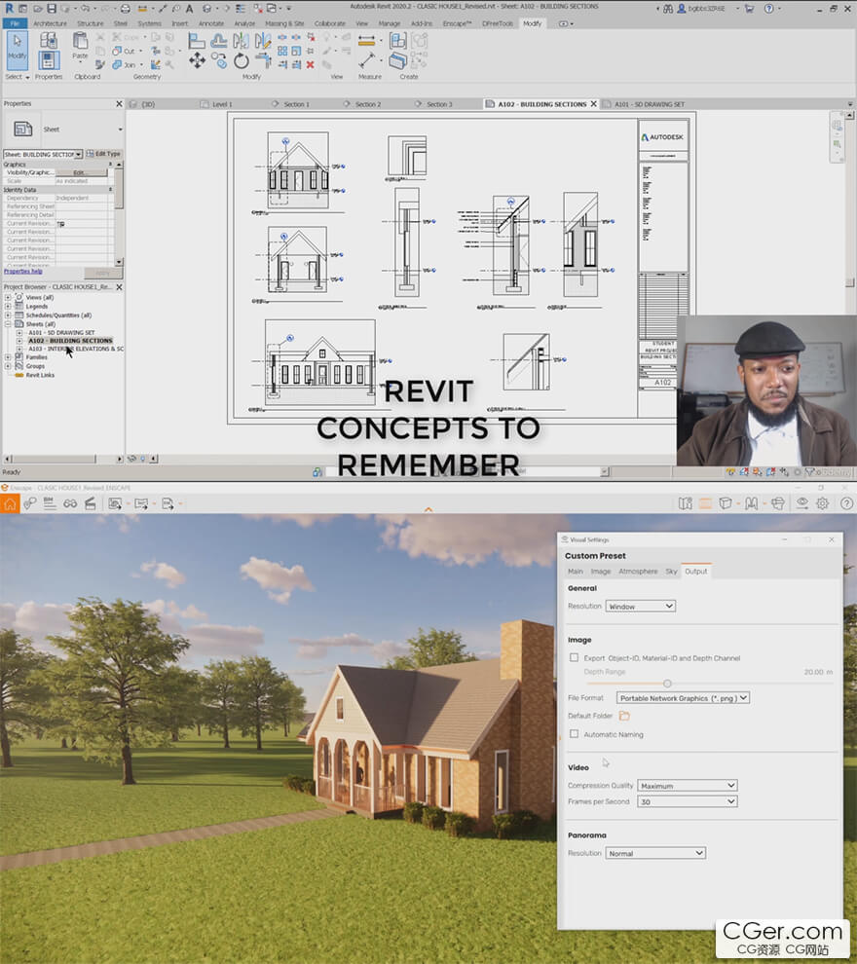Open Enscape video editor clapperboard icon
The image size is (857, 964).
point(91,504)
